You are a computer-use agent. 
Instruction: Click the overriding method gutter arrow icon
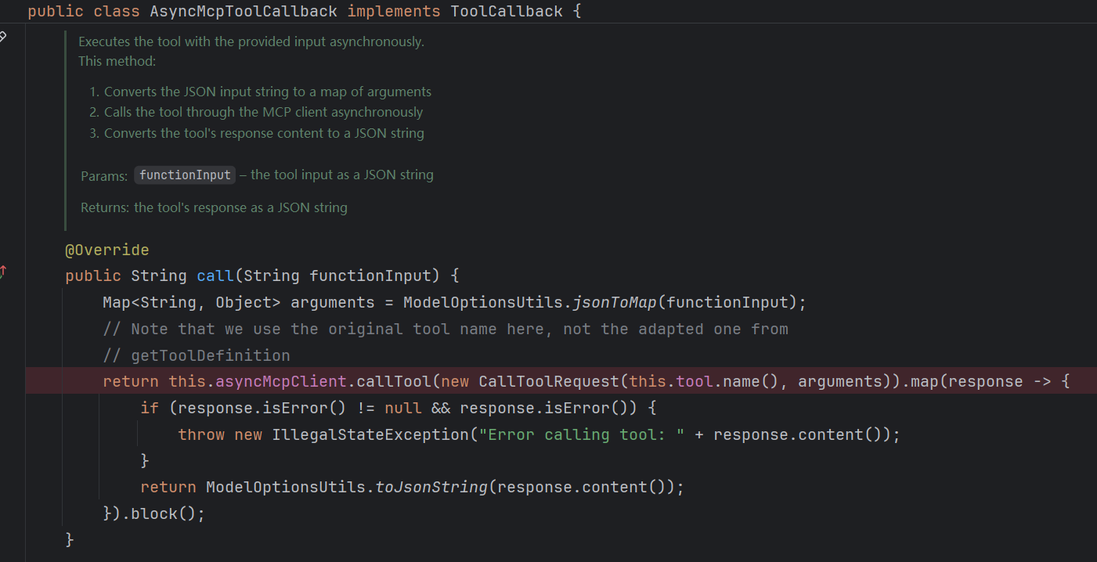(3, 272)
